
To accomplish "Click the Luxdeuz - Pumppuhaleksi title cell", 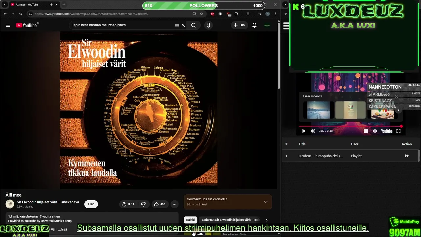I will (x=321, y=156).
